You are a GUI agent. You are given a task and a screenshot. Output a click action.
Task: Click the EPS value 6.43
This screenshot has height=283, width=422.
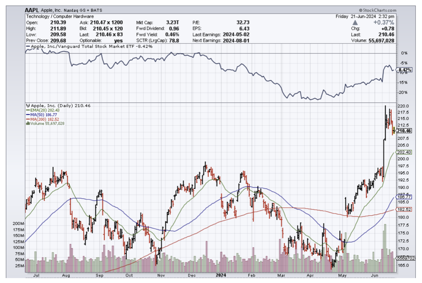[x=244, y=29]
